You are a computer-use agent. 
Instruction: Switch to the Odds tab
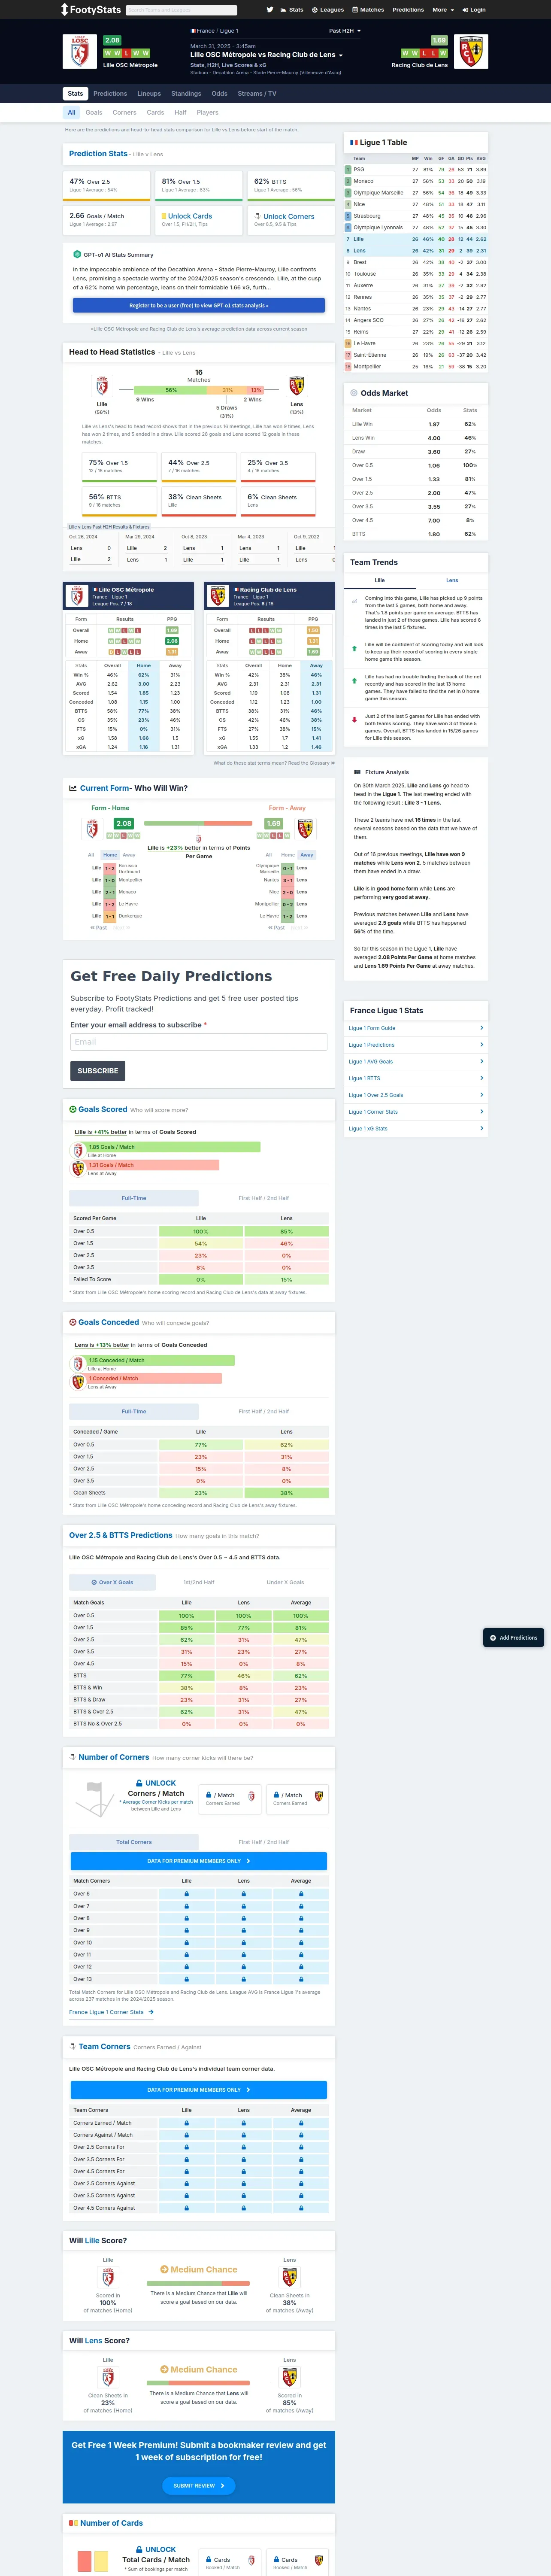(x=219, y=94)
